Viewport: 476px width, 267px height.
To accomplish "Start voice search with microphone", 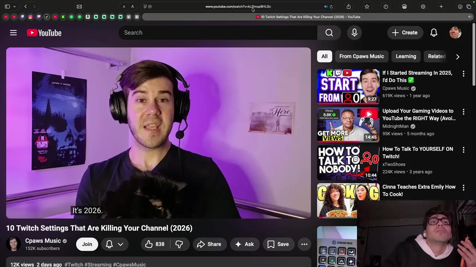I will (354, 33).
